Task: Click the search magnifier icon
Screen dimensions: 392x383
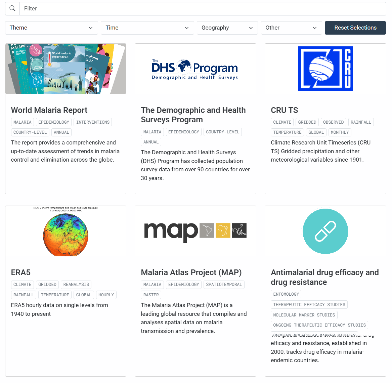Action: [12, 8]
